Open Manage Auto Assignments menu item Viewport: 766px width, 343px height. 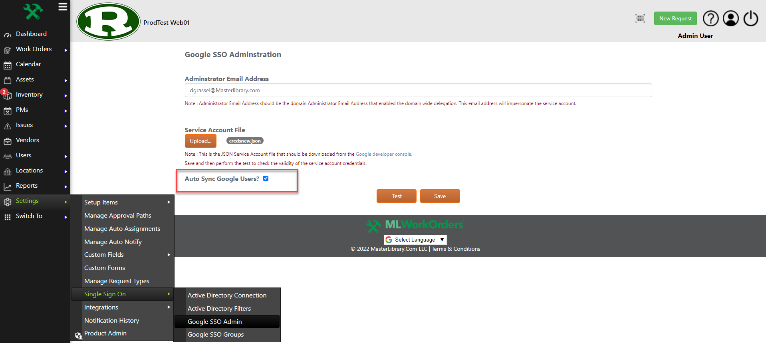122,228
